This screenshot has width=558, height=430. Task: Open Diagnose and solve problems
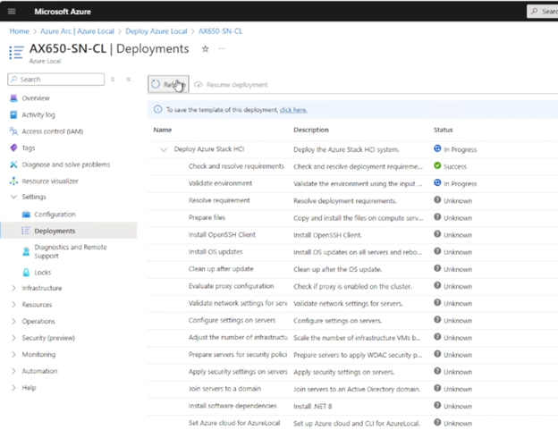pos(66,164)
